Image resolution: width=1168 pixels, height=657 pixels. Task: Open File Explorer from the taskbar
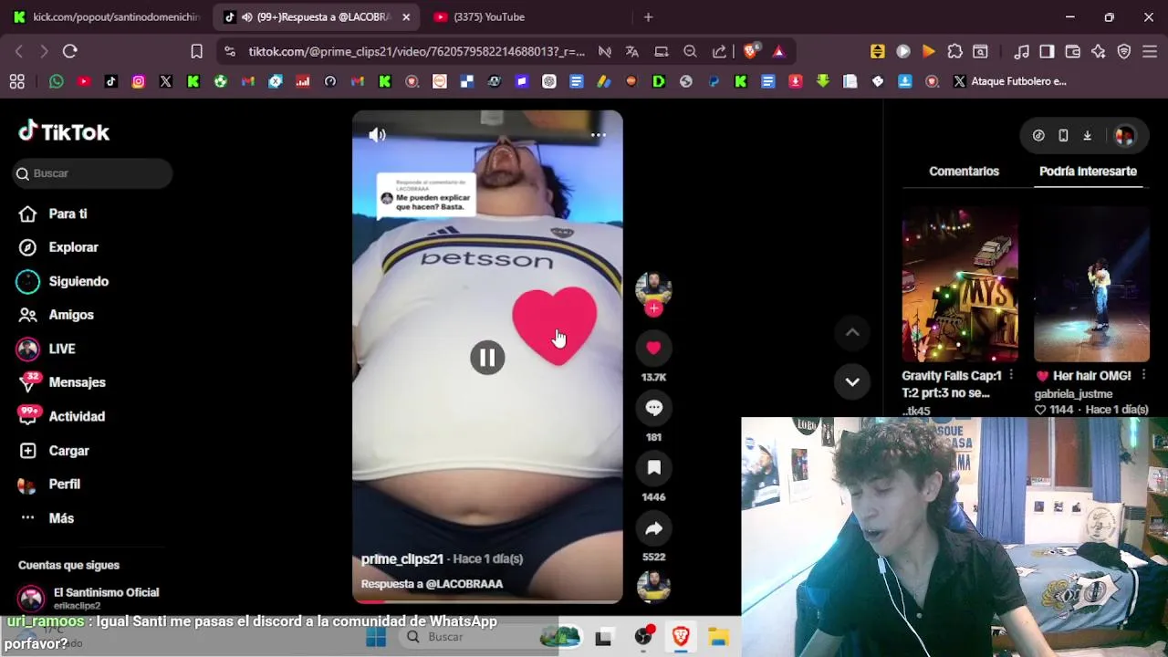coord(718,637)
